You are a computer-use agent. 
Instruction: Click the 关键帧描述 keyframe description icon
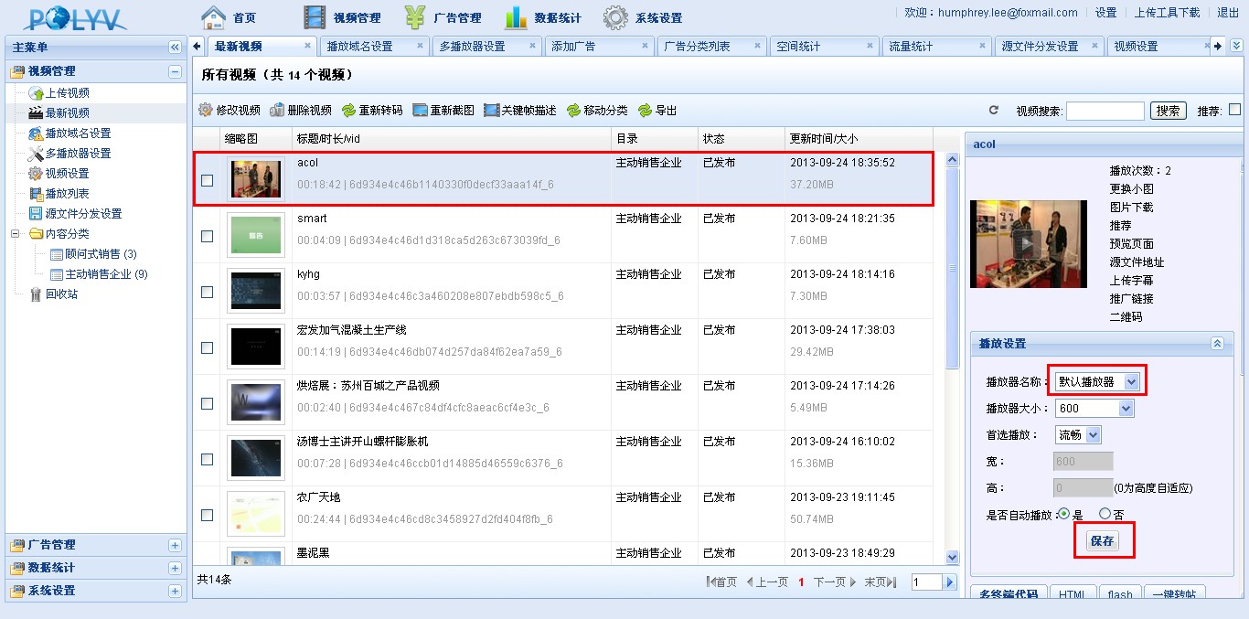click(491, 111)
